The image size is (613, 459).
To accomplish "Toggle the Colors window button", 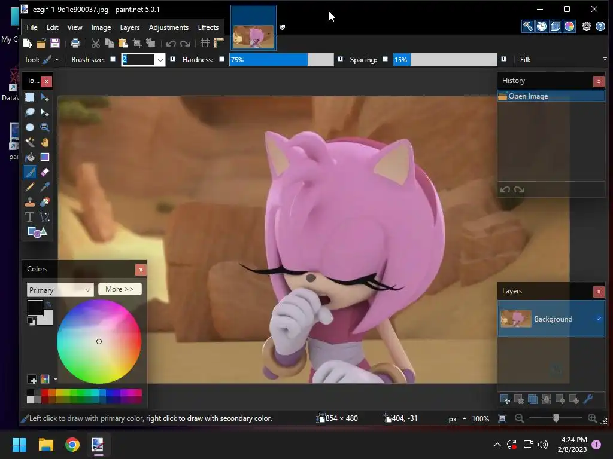I will [569, 26].
